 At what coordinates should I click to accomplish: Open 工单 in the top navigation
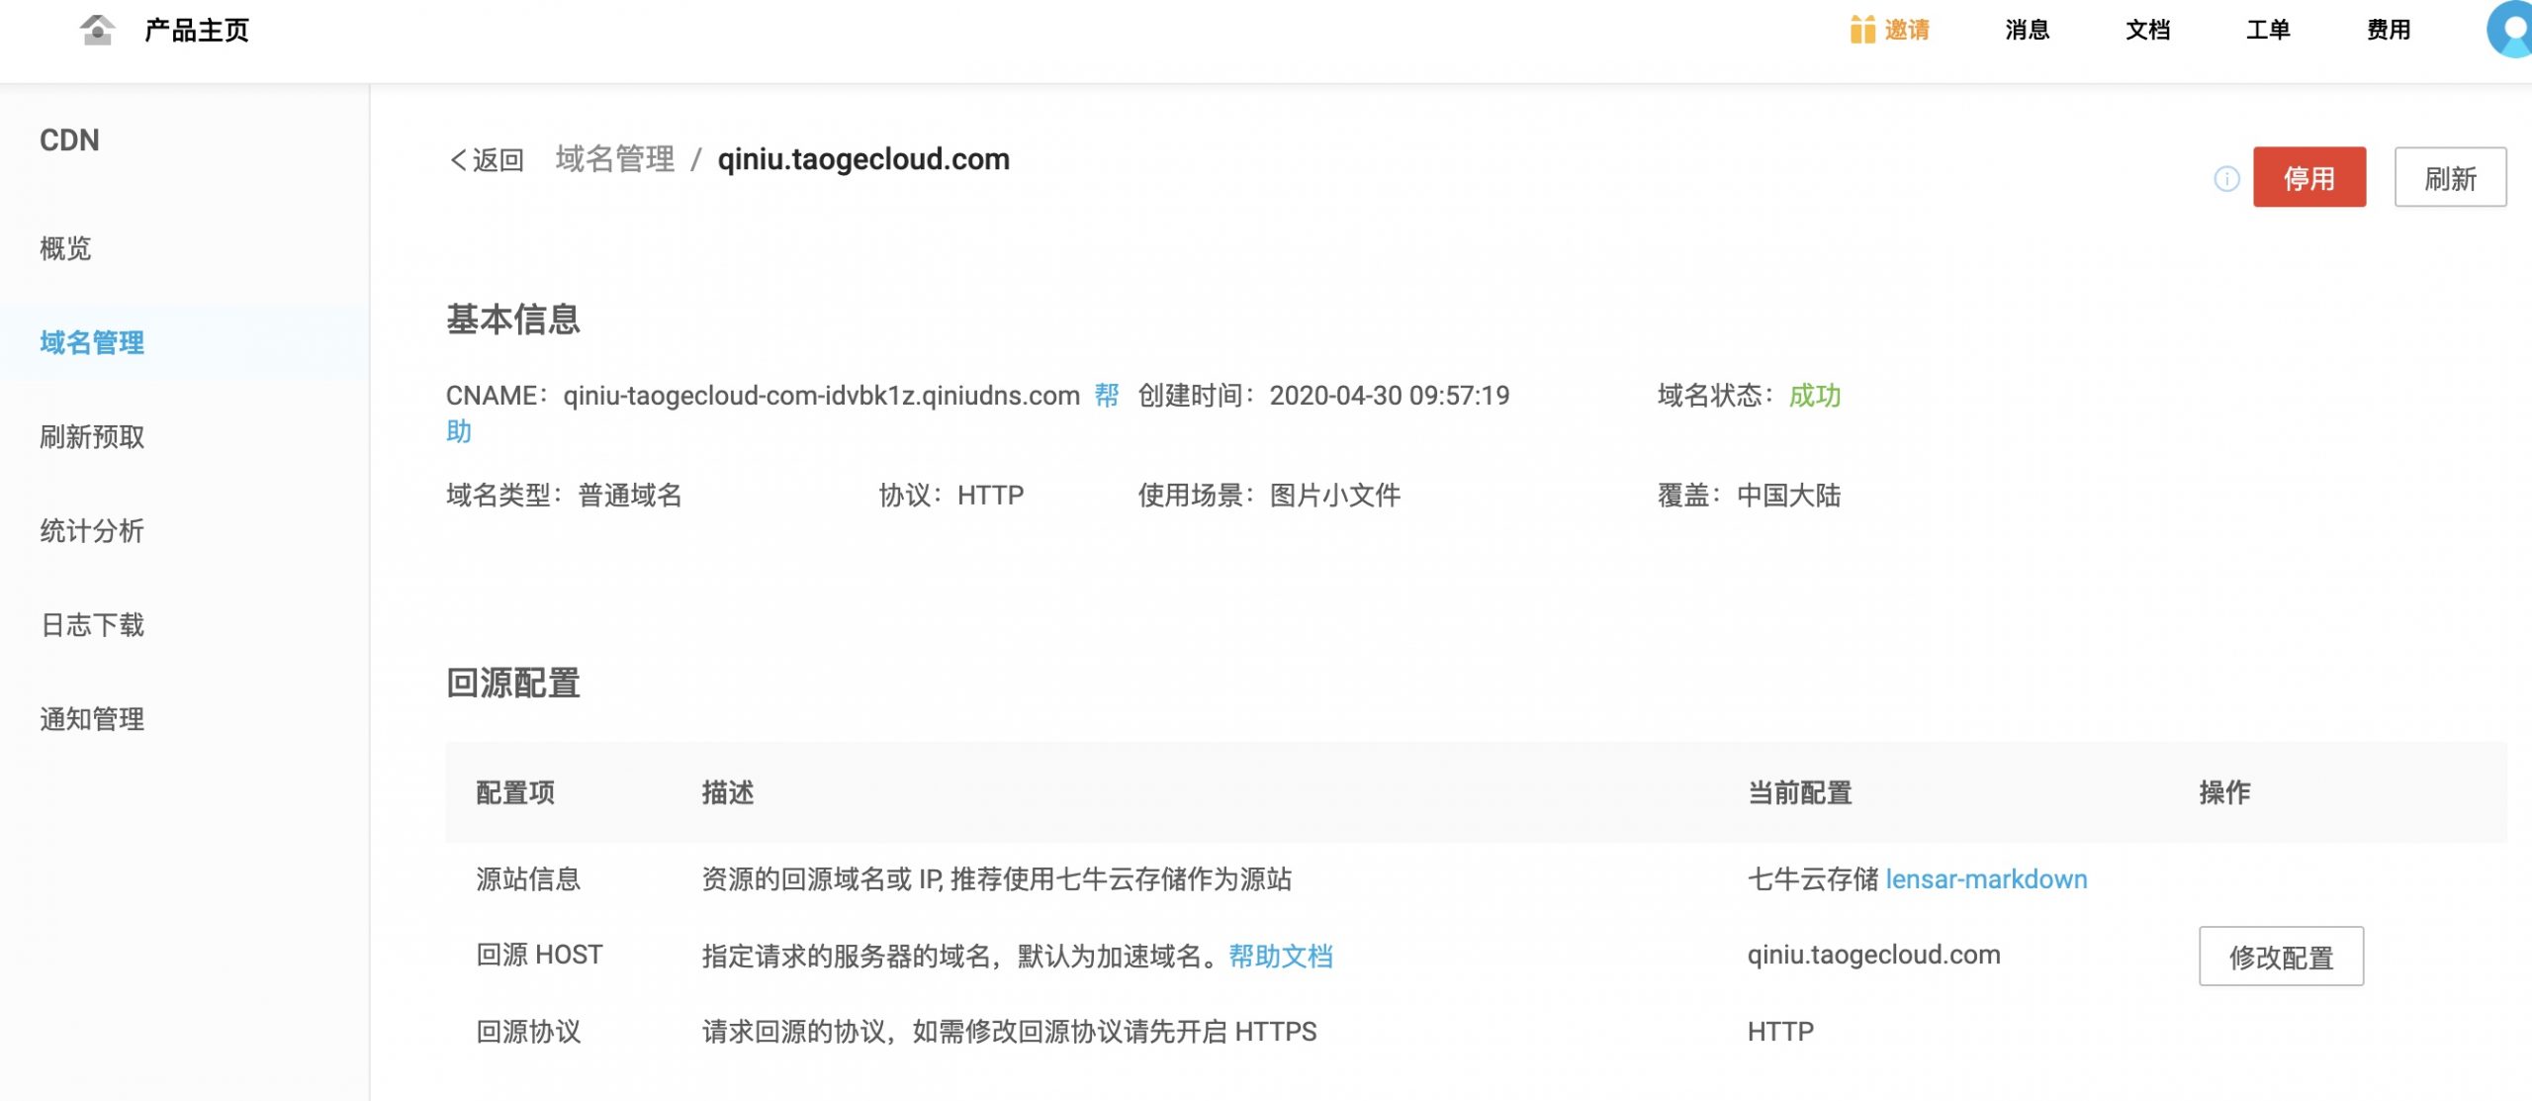point(2268,30)
